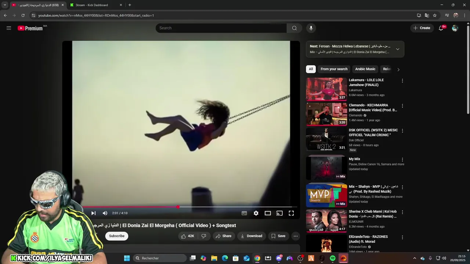Switch to Stream - Kick Dashboard tab
This screenshot has height=264, width=470.
click(95, 5)
